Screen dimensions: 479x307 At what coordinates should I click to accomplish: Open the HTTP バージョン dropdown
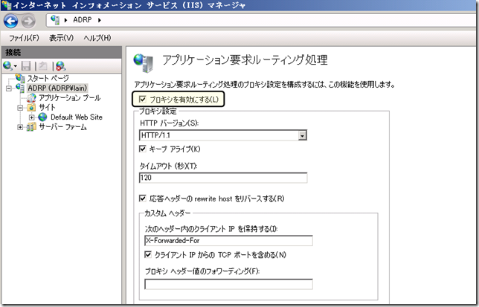302,135
